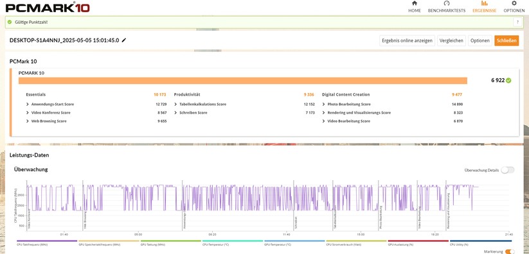The image size is (529, 254).
Task: Open the Optionen gear icon
Action: (514, 3)
